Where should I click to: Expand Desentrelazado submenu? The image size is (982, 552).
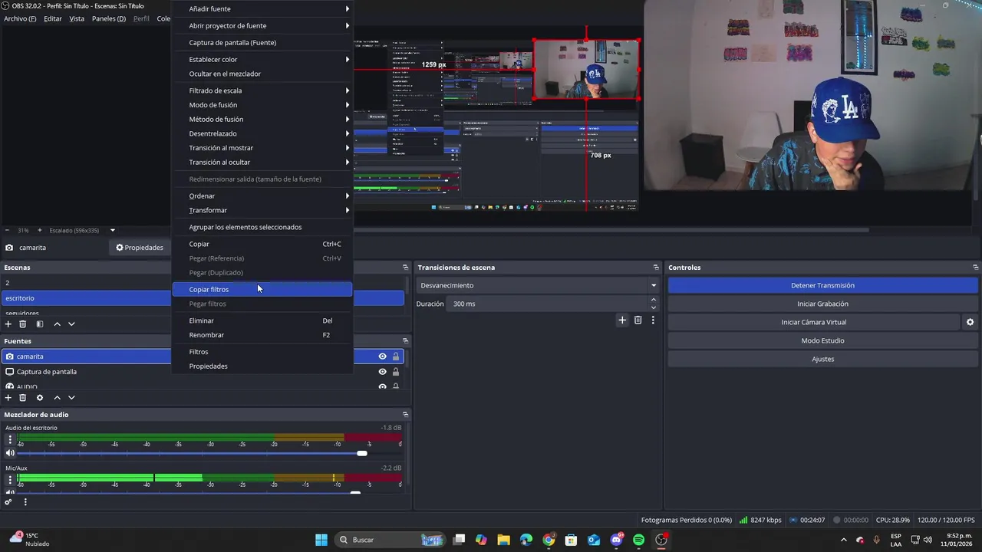pos(262,133)
